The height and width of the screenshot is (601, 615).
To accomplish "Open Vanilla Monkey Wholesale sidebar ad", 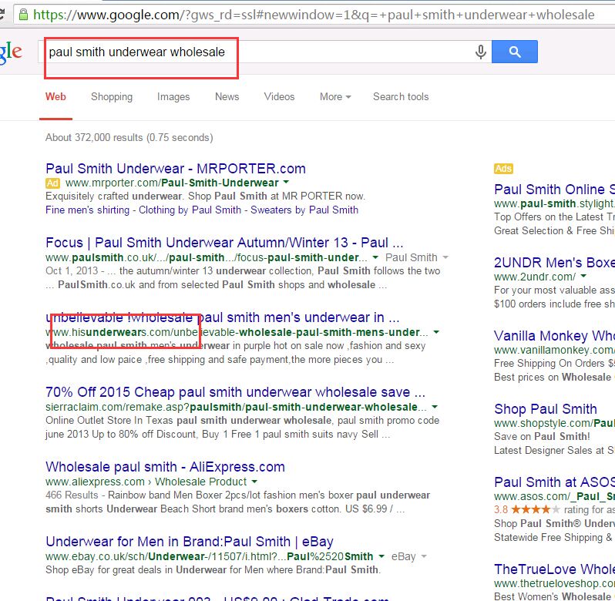I will tap(554, 336).
